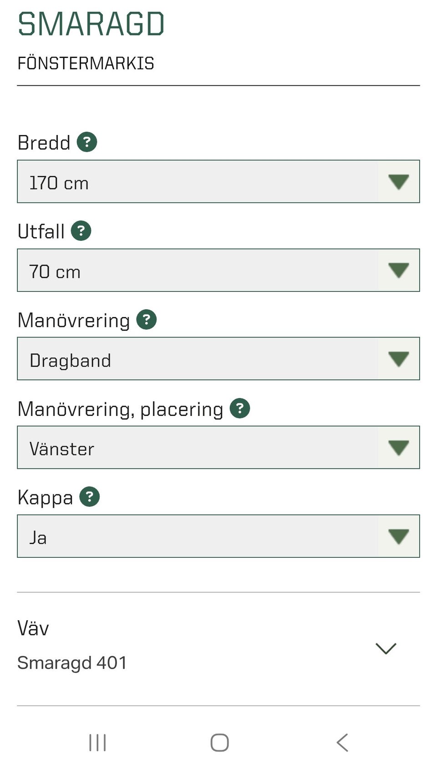Click the green arrow in the Bredd field
Image resolution: width=437 pixels, height=769 pixels.
tap(399, 182)
